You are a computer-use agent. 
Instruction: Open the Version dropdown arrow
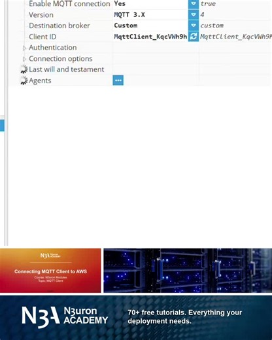point(194,14)
